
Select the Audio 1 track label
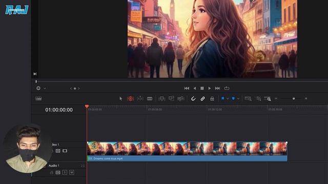[54, 166]
